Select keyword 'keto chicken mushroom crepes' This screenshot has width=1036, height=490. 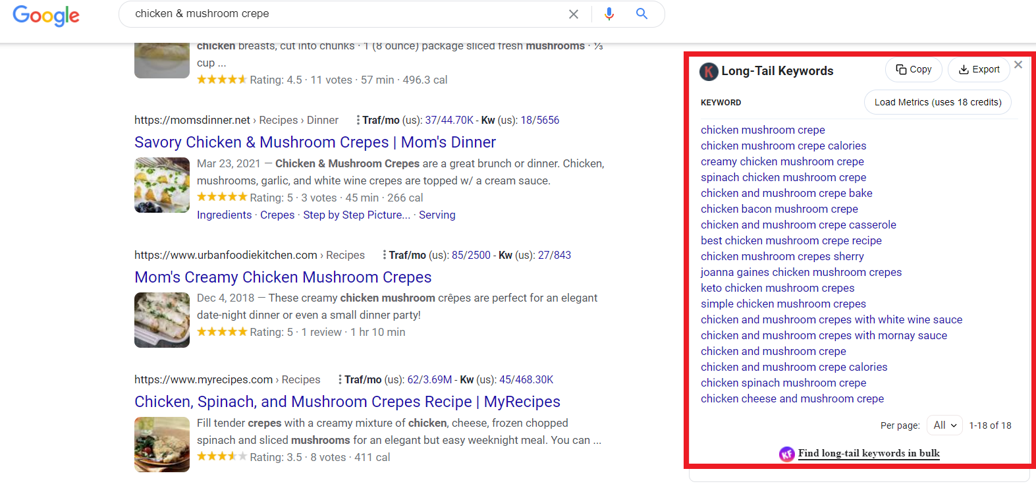coord(778,288)
